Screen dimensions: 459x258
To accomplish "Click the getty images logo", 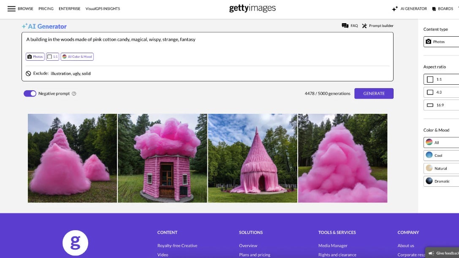I will coord(252,8).
